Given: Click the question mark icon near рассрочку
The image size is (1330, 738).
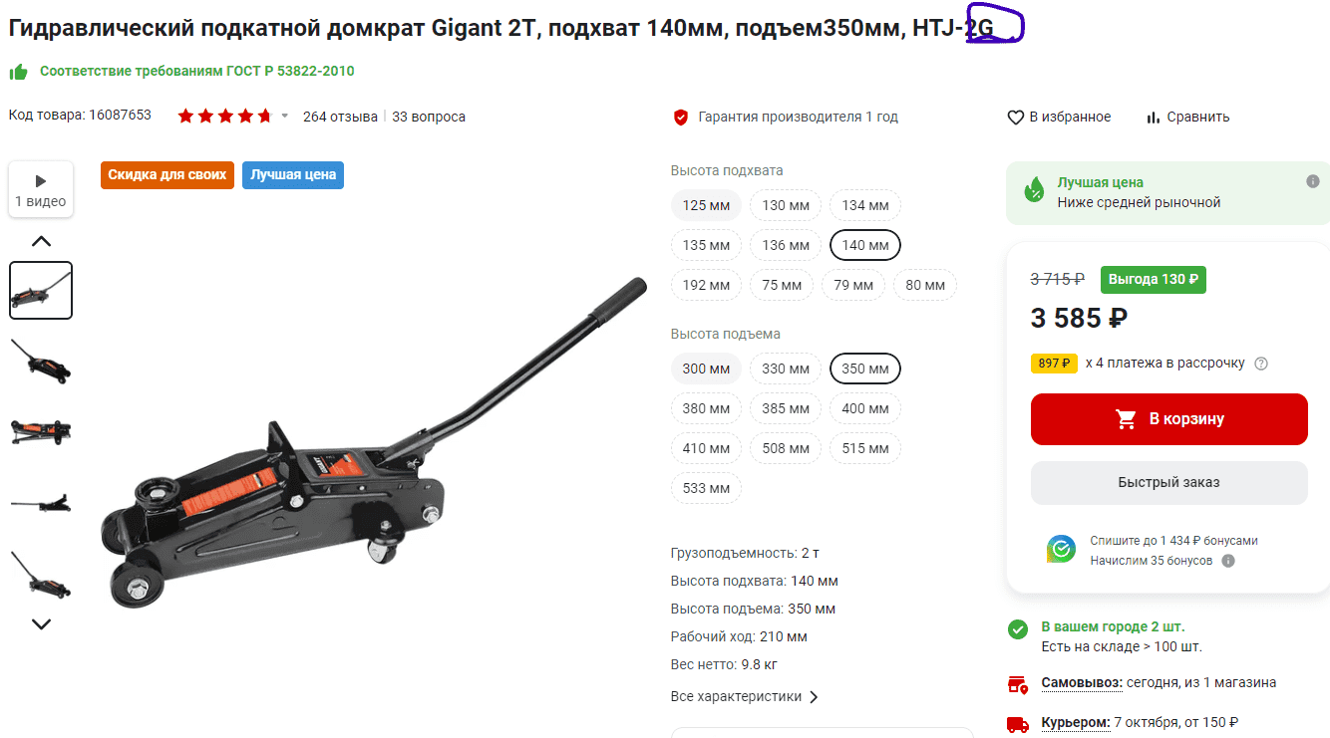Looking at the screenshot, I should point(1261,364).
